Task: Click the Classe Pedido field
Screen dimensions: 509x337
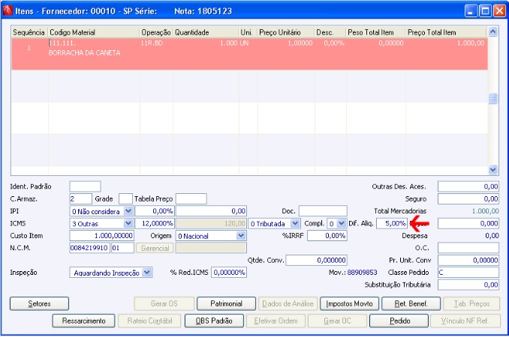Action: click(x=468, y=273)
